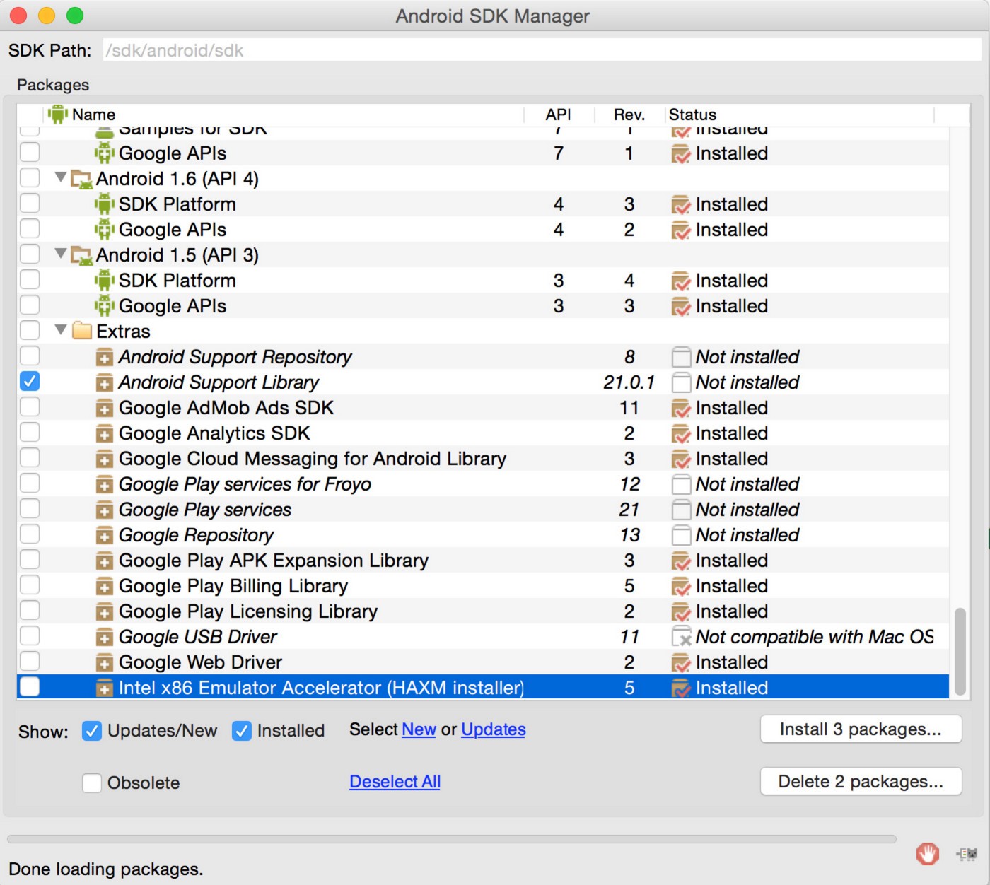
Task: Collapse the Android 1.5 (API 3) group
Action: pos(61,254)
